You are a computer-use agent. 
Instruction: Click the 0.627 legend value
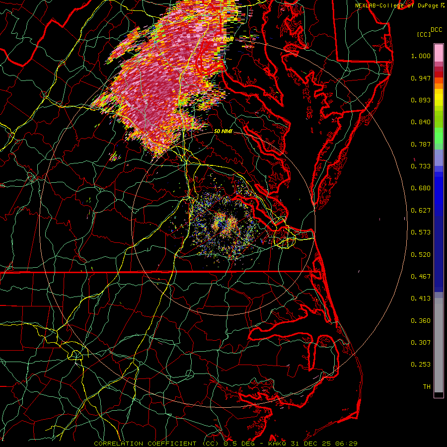[x=421, y=211]
